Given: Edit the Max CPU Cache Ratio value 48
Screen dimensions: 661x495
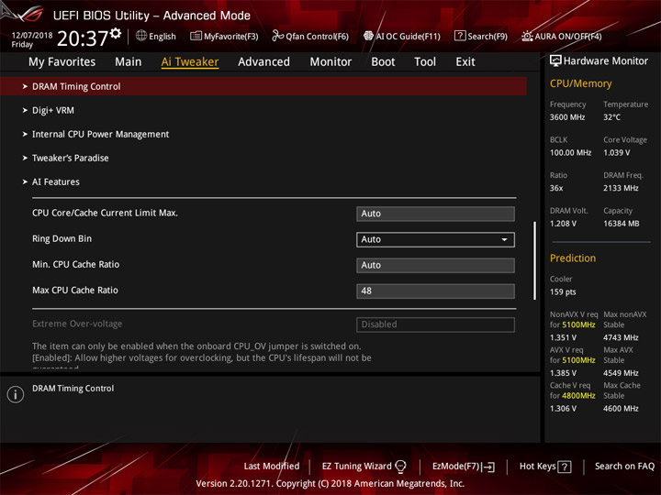Looking at the screenshot, I should tap(435, 291).
